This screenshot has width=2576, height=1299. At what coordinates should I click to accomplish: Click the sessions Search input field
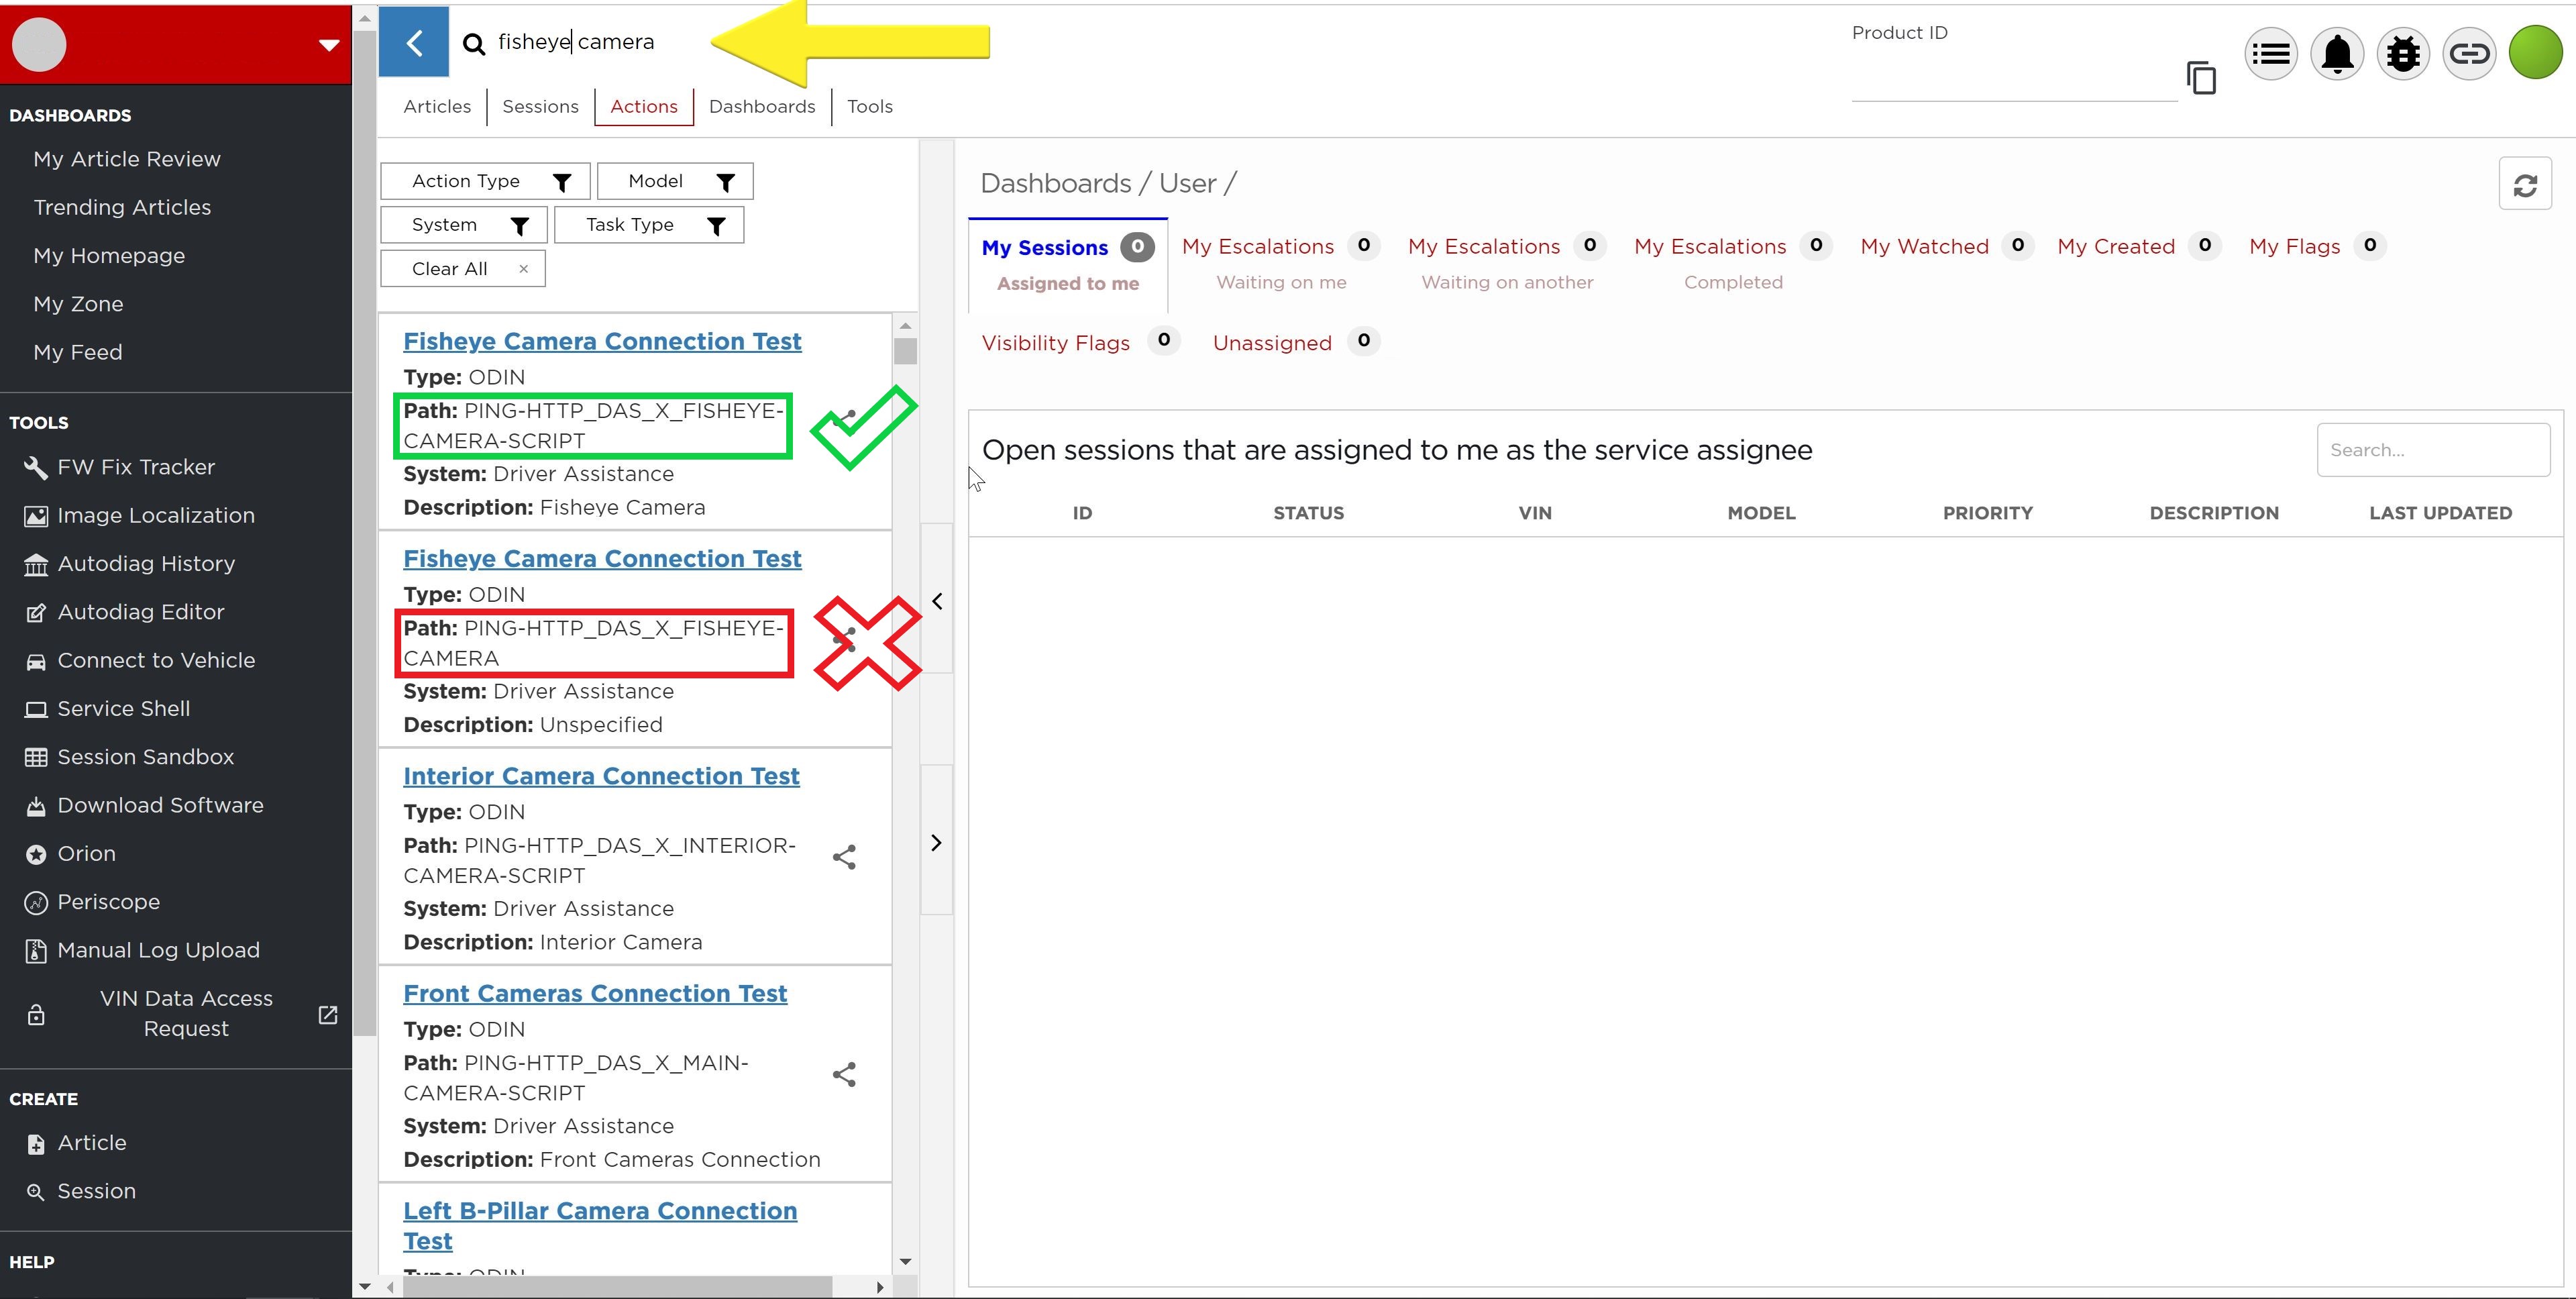click(x=2432, y=450)
